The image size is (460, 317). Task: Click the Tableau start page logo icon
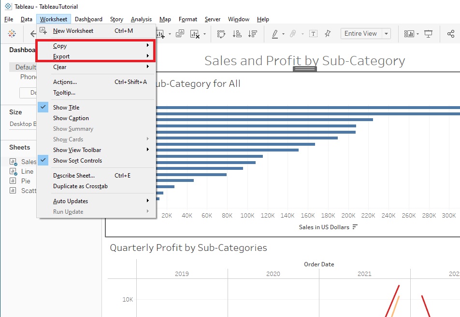click(x=12, y=33)
